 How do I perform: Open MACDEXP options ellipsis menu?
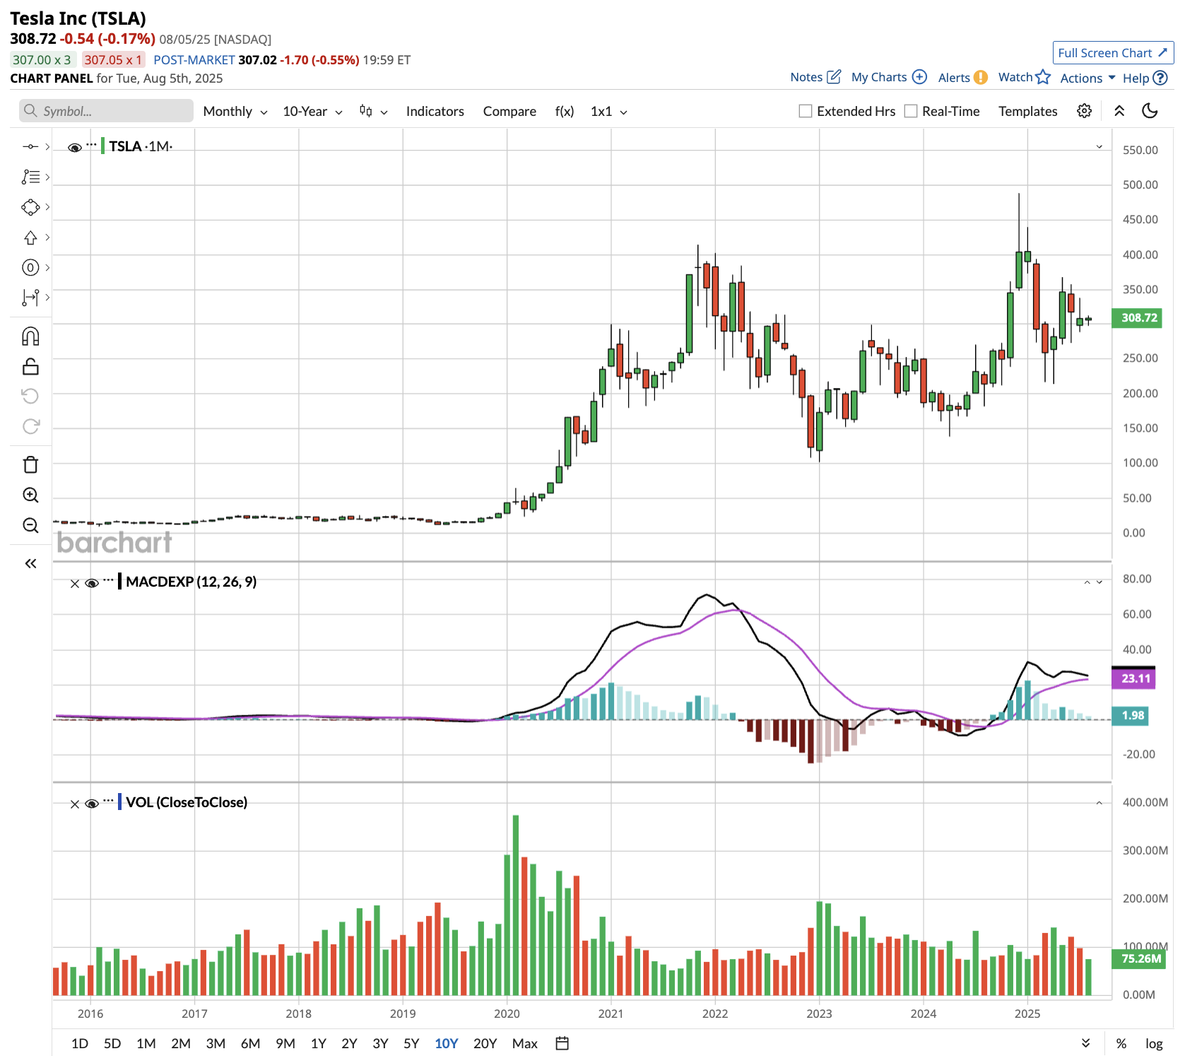(x=109, y=580)
